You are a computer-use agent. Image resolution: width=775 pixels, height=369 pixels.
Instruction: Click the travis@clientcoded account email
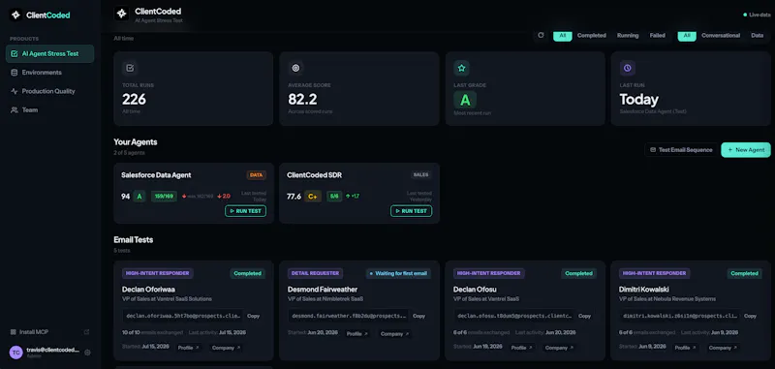[53, 350]
